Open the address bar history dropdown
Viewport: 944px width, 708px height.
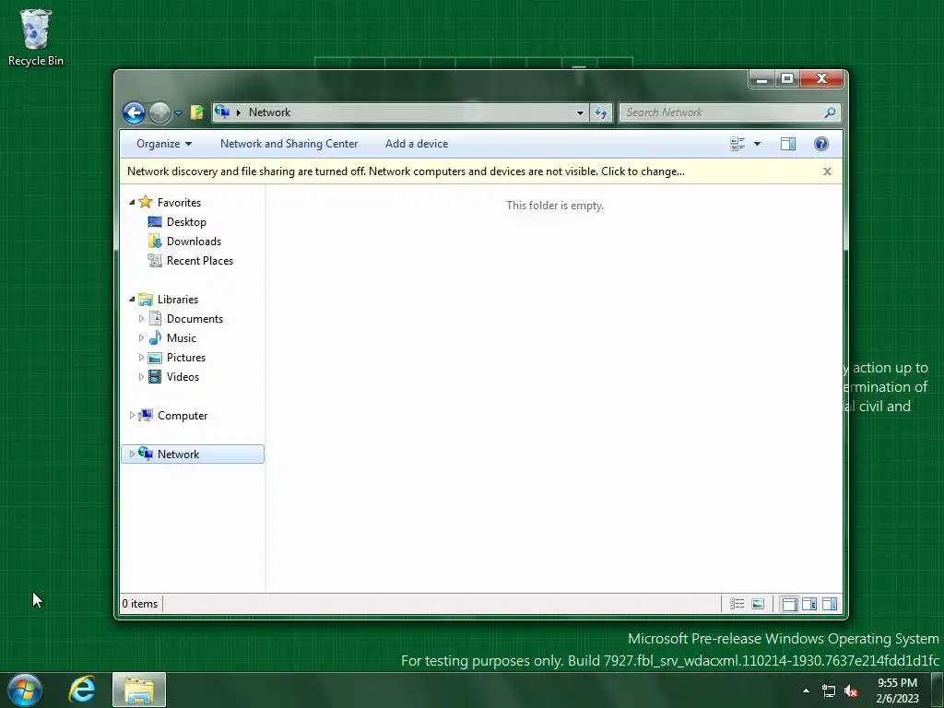580,112
